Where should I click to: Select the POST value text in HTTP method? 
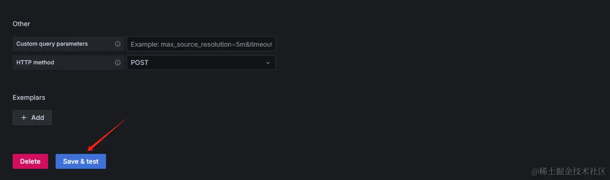(140, 62)
